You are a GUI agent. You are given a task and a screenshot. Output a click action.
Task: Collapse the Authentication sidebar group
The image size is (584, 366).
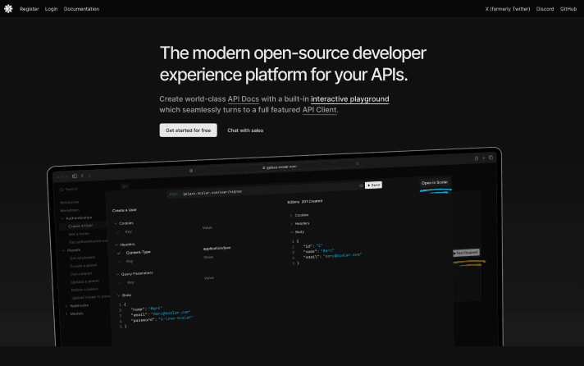pos(76,218)
